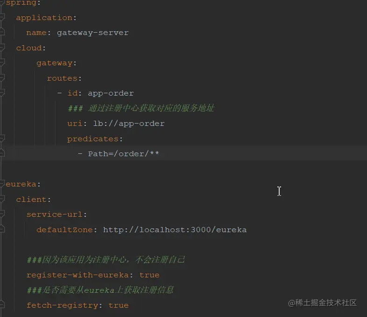Collapse the service-url block fold marker
Screen dimensions: 367x317
pos(2,214)
